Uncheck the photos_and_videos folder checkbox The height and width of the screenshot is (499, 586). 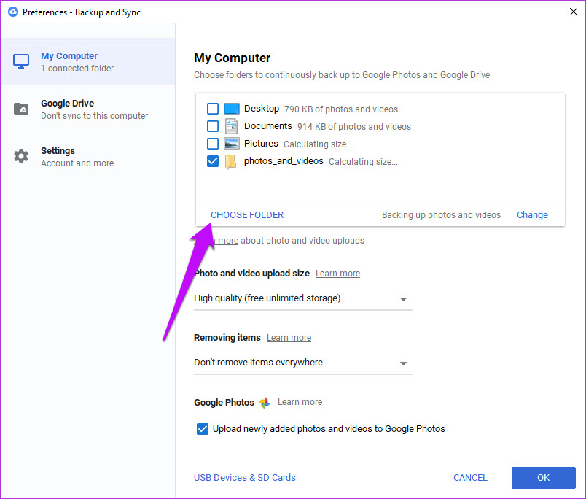tap(213, 161)
